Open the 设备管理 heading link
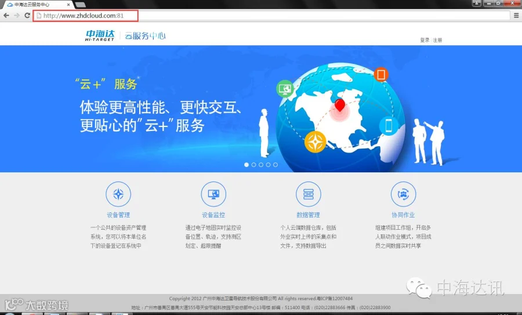This screenshot has width=522, height=315. pos(118,215)
